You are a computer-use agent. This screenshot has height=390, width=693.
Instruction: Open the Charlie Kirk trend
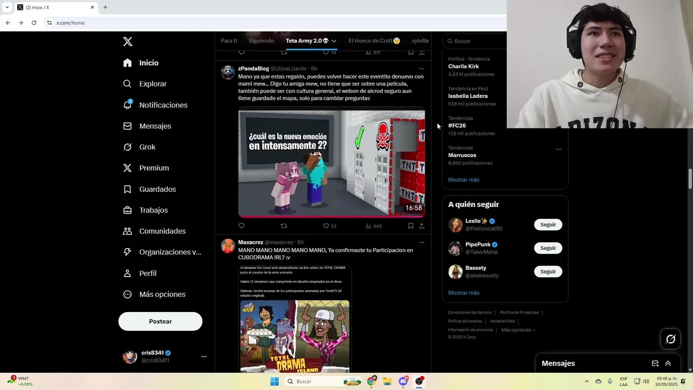point(463,67)
